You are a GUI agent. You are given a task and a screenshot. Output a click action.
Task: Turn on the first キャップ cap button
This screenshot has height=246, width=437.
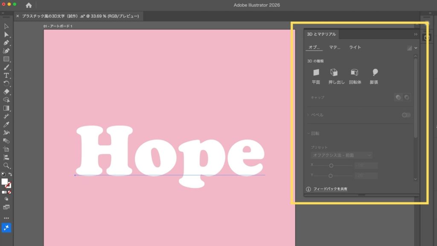[x=398, y=97]
